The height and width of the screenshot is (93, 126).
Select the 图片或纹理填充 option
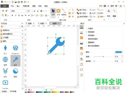(x=93, y=46)
